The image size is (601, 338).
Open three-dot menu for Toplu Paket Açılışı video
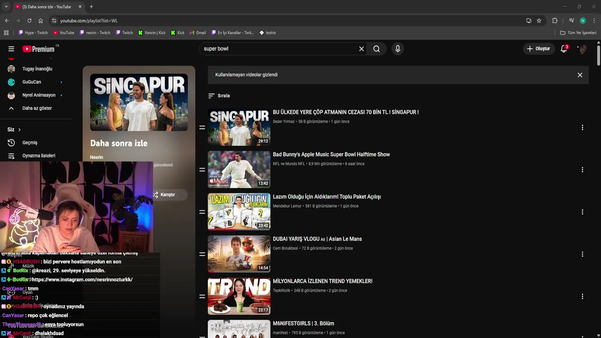582,212
